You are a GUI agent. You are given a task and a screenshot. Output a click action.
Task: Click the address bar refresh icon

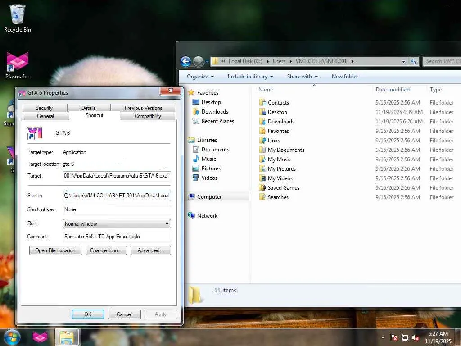(x=414, y=61)
